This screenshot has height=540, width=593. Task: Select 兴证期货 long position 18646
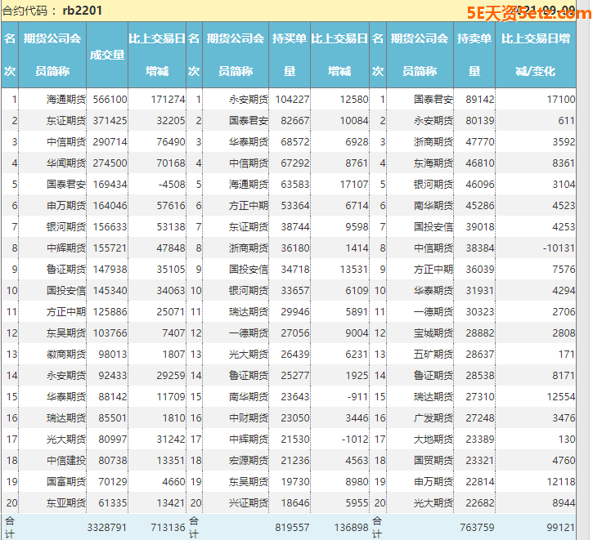click(295, 503)
